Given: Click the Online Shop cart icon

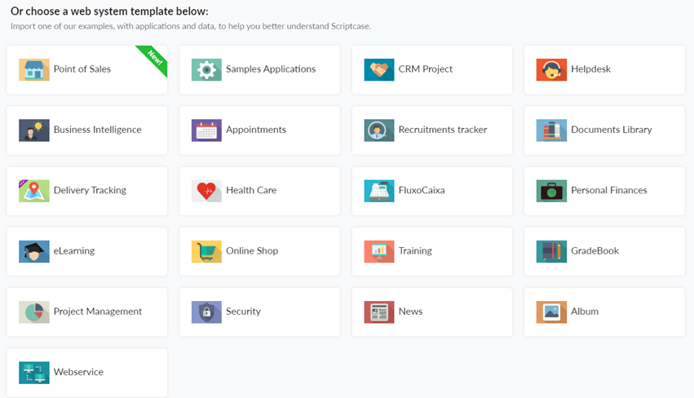Looking at the screenshot, I should coord(206,251).
